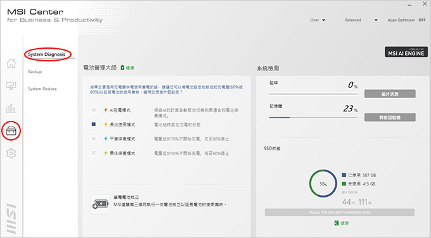Click the 587 GB used value
The height and width of the screenshot is (238, 431).
point(369,175)
